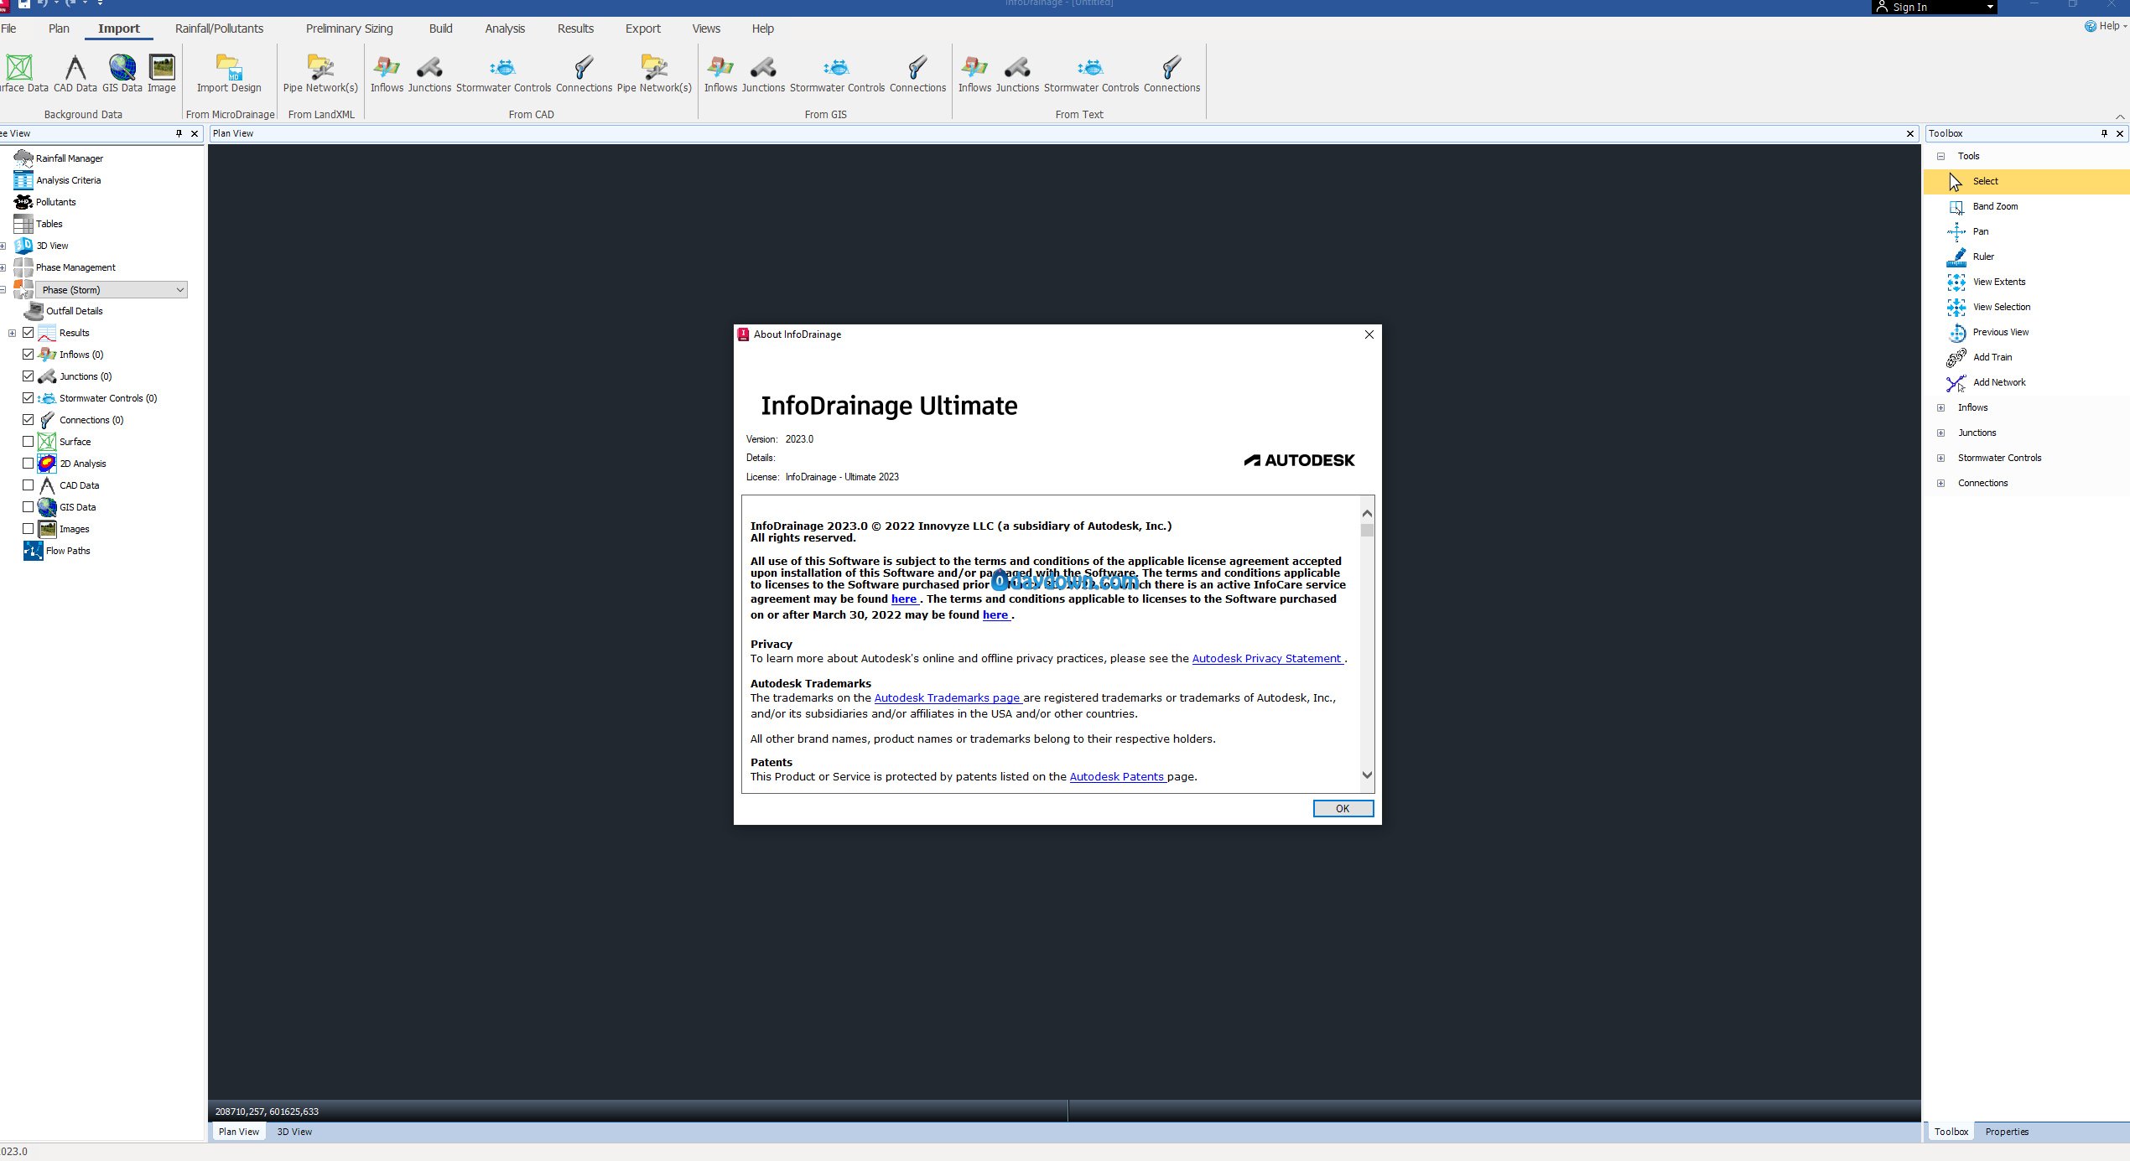
Task: Click the About dialog scrollbar up arrow
Action: 1367,513
